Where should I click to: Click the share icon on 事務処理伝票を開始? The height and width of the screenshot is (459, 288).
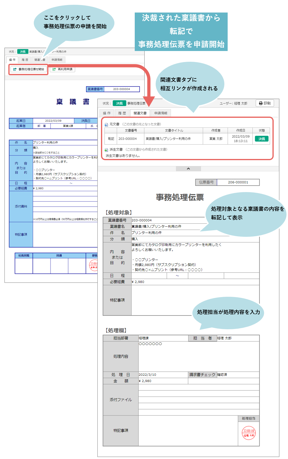[15, 69]
